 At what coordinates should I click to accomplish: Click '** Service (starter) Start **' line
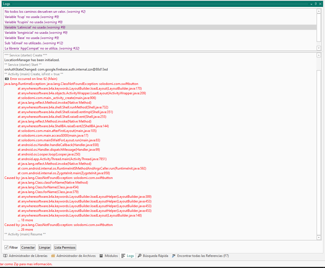click(23, 65)
